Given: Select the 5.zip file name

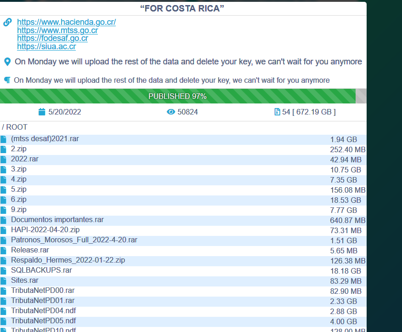Looking at the screenshot, I should (19, 189).
